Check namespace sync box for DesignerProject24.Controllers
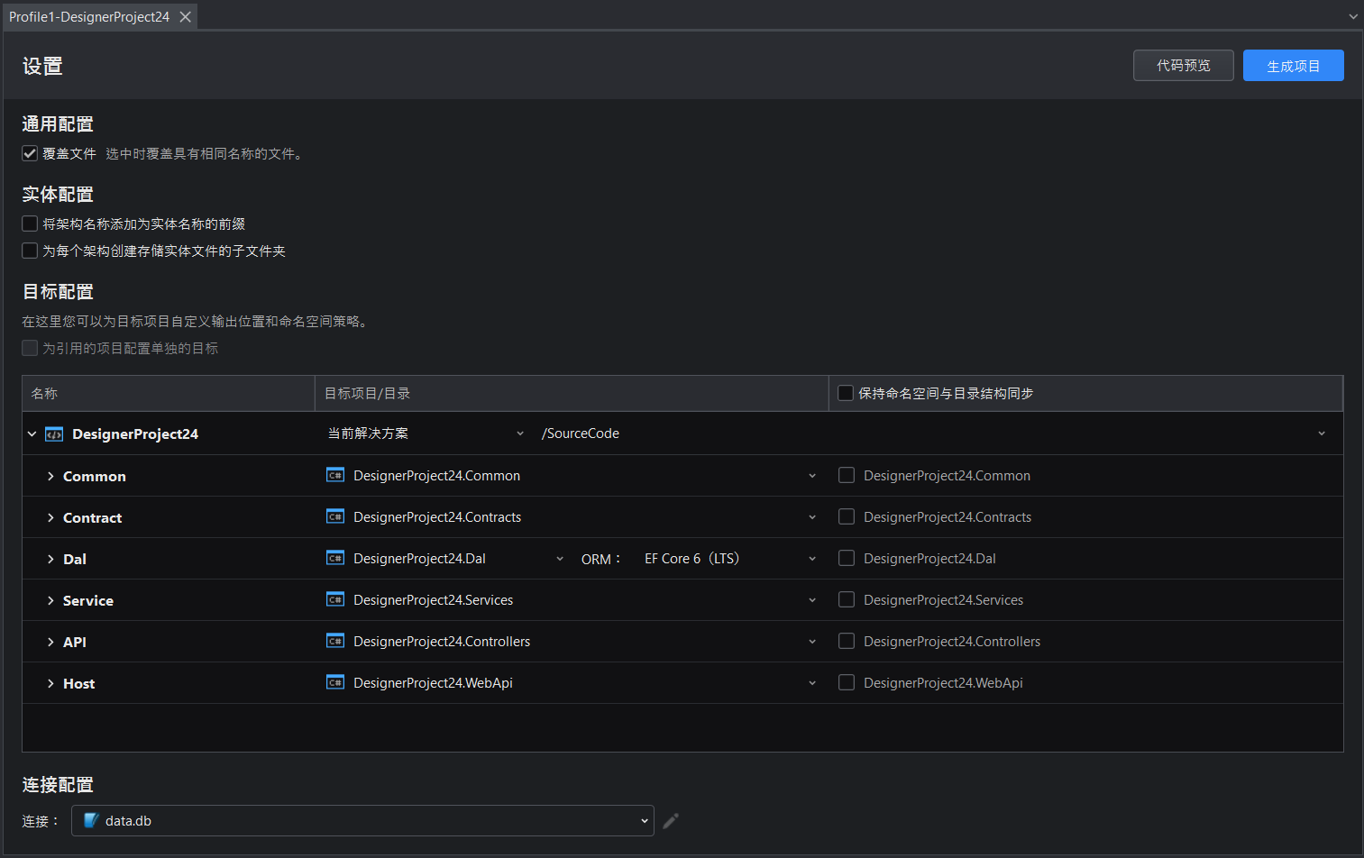The height and width of the screenshot is (858, 1364). click(x=847, y=641)
